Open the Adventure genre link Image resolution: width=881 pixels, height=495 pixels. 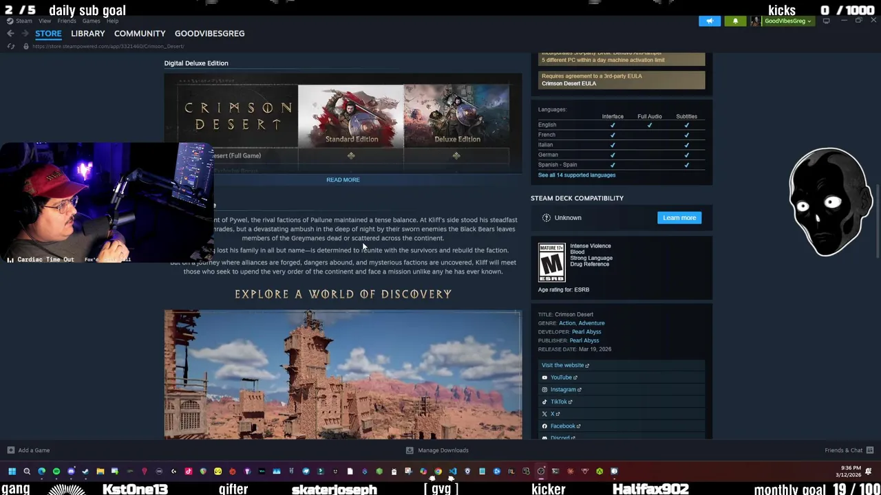[x=591, y=323]
